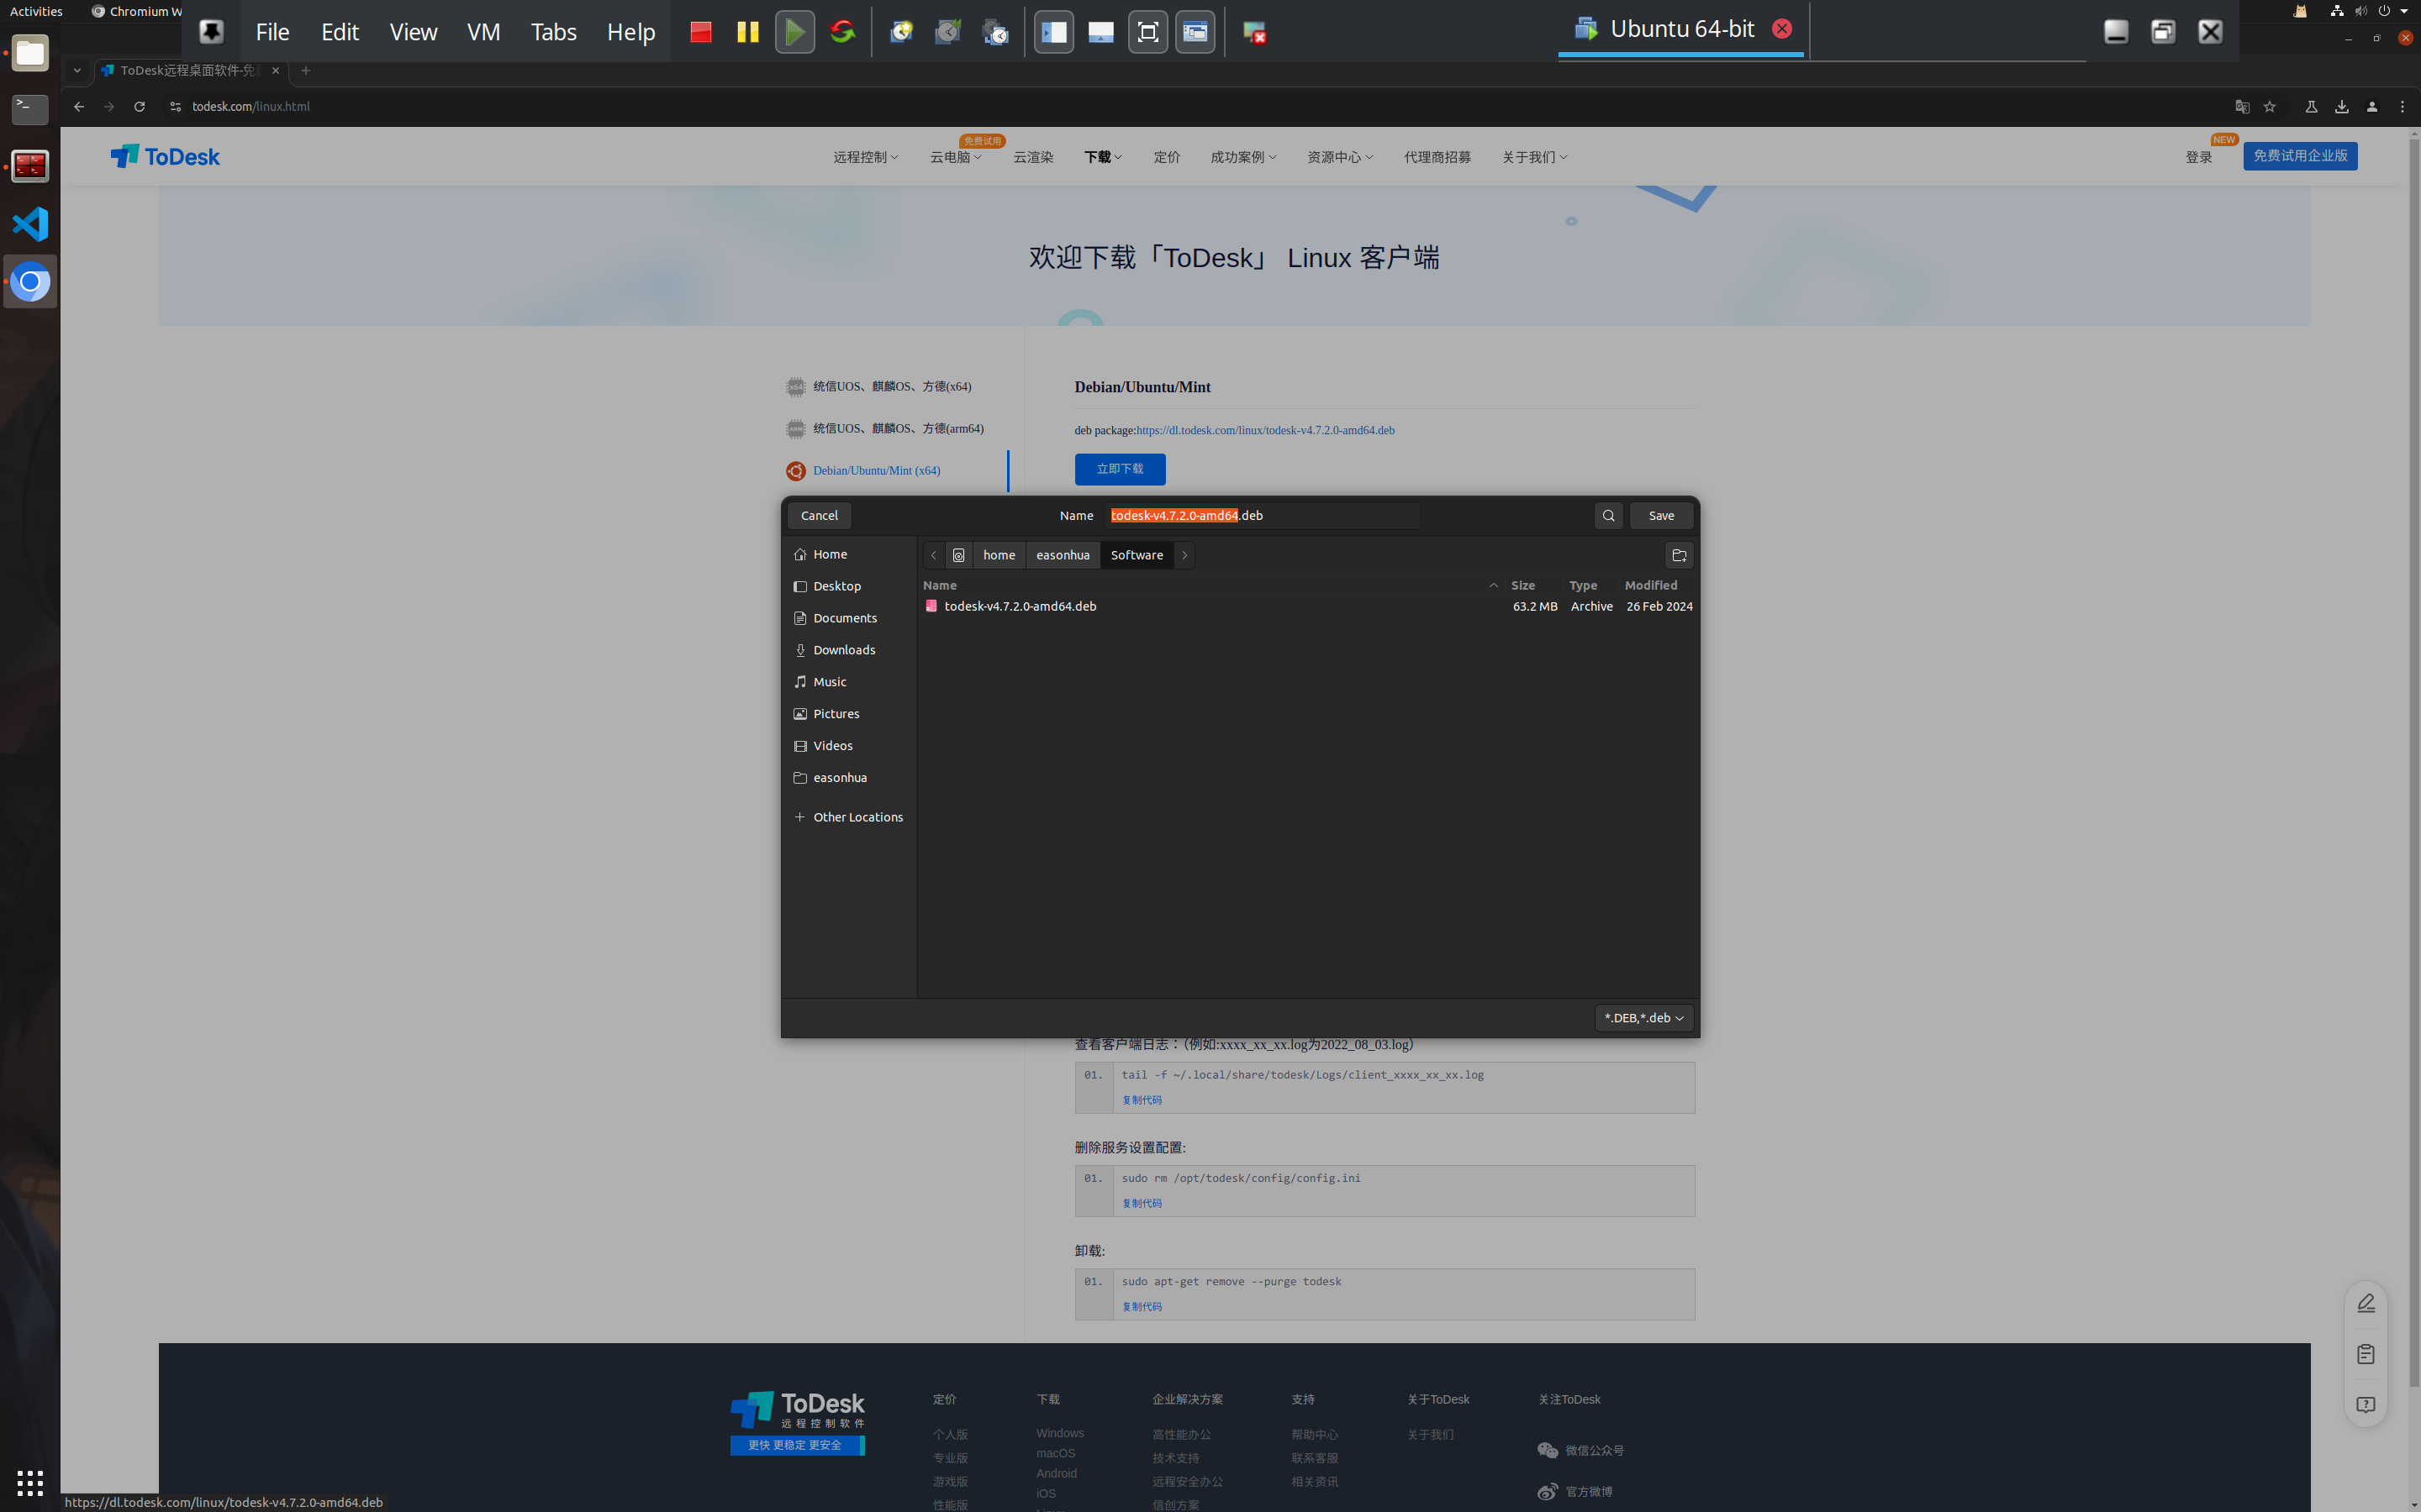Go to Documents in dialog sidebar
Viewport: 2421px width, 1512px height.
(x=847, y=618)
